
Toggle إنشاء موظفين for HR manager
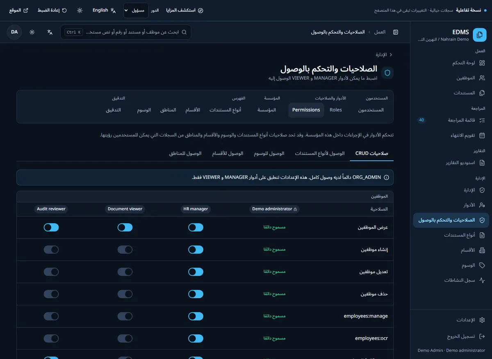(196, 249)
